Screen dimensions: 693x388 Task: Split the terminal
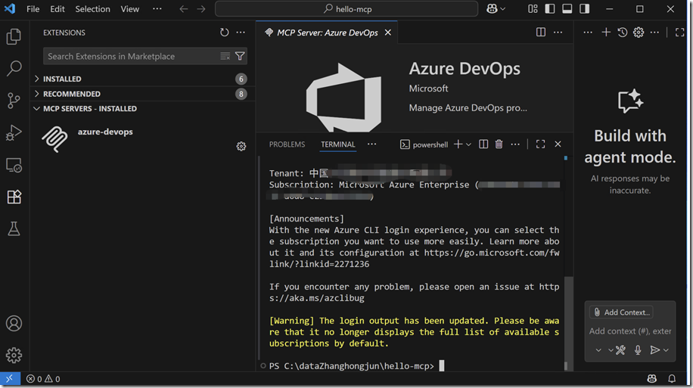[x=483, y=144]
